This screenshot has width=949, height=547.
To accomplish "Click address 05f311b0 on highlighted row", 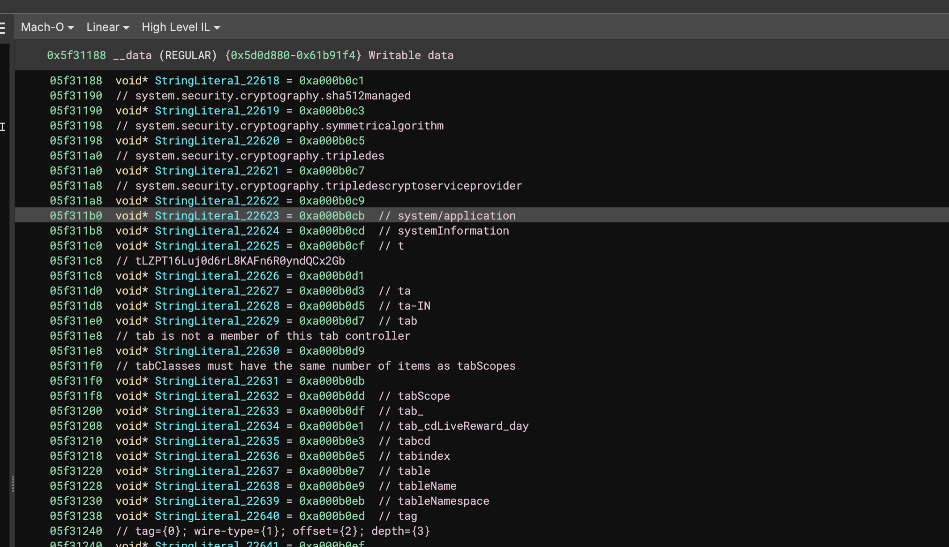I will tap(76, 216).
